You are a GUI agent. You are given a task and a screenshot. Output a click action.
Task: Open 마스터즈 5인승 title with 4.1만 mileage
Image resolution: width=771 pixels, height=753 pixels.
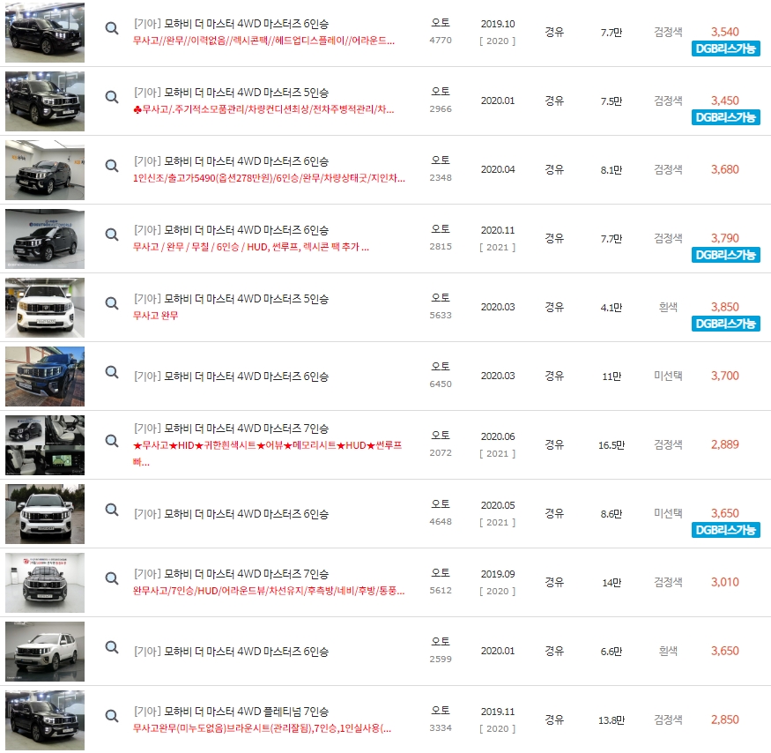(x=232, y=299)
